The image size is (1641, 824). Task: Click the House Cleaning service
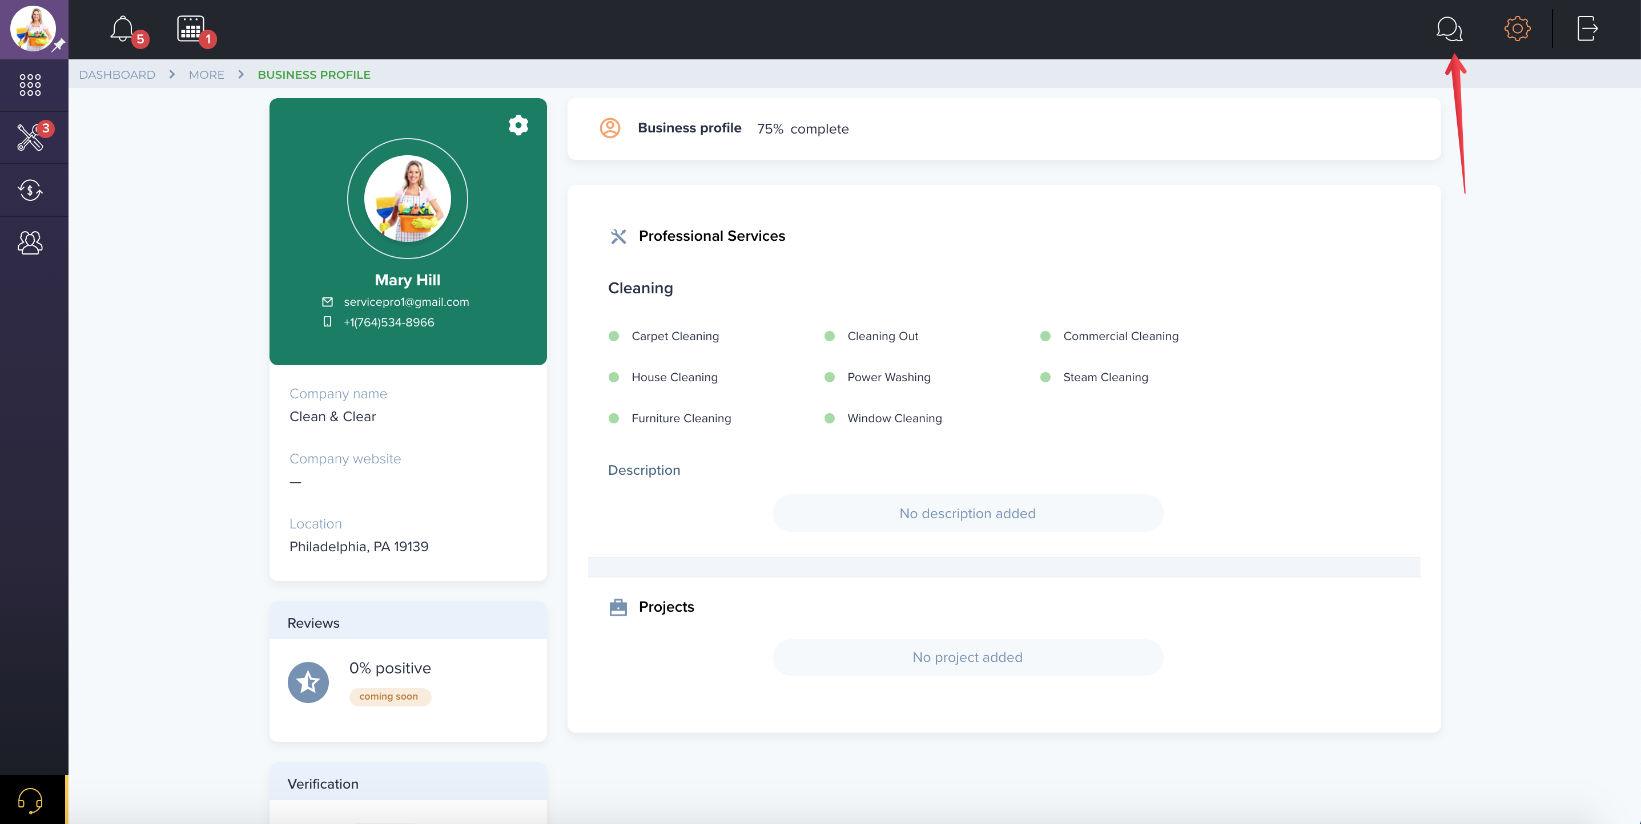coord(675,377)
